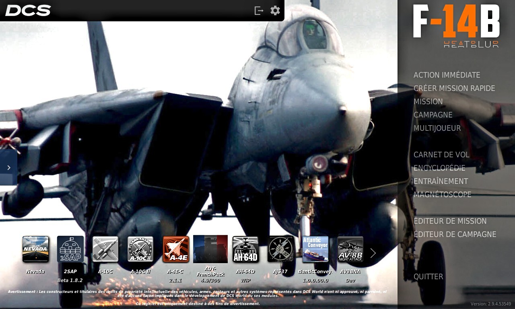Open the Atlantic Conveyor module icon
This screenshot has height=309, width=515.
point(315,249)
